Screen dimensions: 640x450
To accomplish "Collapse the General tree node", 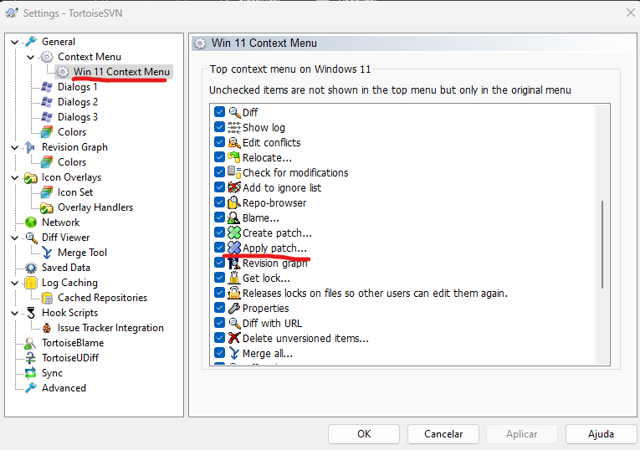I will (x=15, y=42).
